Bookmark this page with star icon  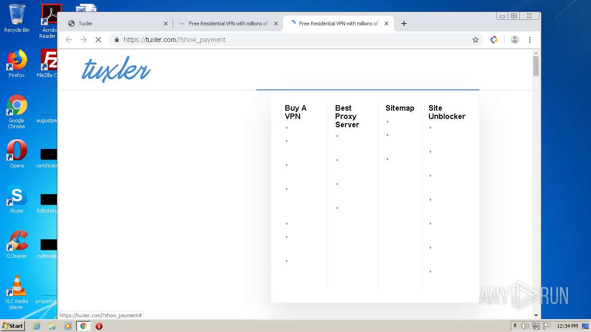click(x=476, y=40)
